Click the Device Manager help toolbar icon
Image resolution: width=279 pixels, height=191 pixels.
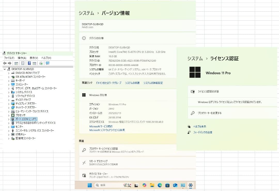click(29, 63)
